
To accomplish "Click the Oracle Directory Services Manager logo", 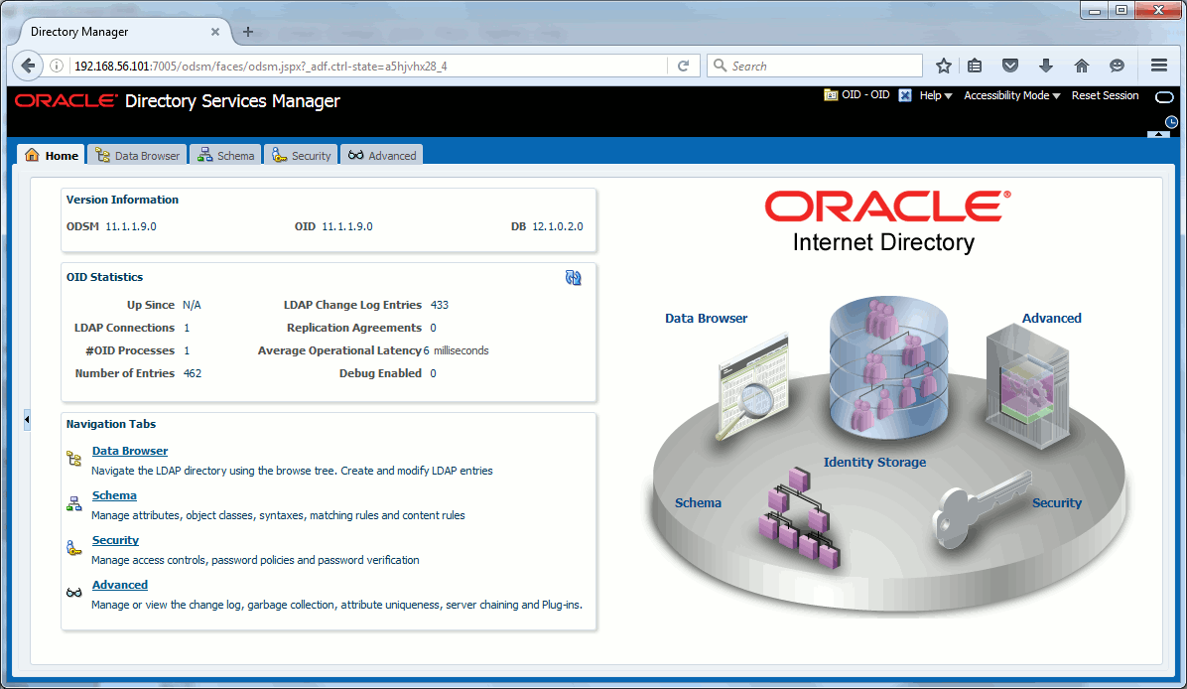I will point(177,100).
